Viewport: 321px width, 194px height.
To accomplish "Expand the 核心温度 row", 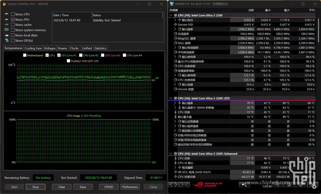I will pos(175,103).
